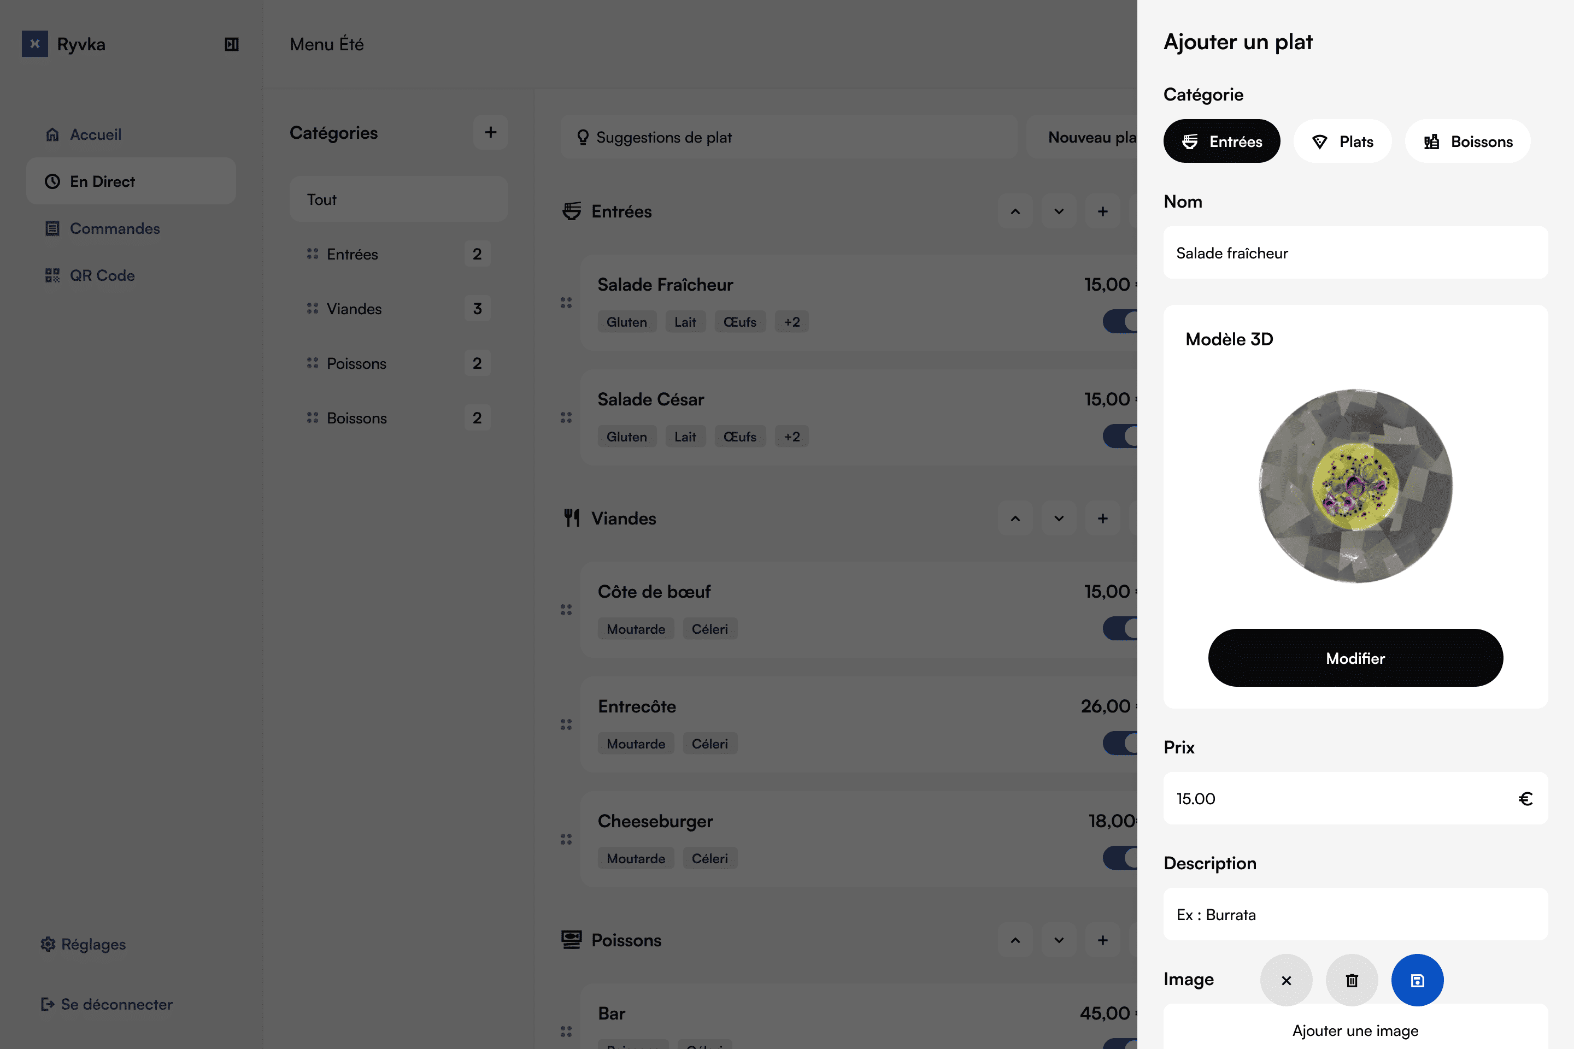The height and width of the screenshot is (1049, 1574).
Task: Click drag handle of Salade César
Action: click(x=566, y=417)
